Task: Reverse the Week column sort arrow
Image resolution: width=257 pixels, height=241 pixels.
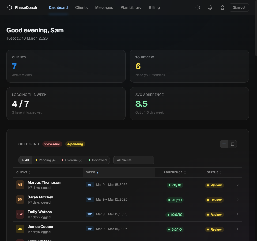Action: point(97,172)
